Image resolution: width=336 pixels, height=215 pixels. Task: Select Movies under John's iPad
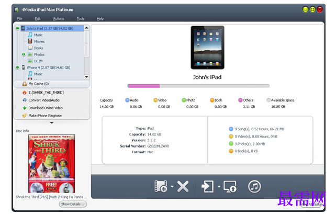39,41
